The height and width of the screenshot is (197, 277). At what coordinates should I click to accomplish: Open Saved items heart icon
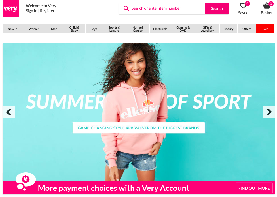[x=243, y=6]
